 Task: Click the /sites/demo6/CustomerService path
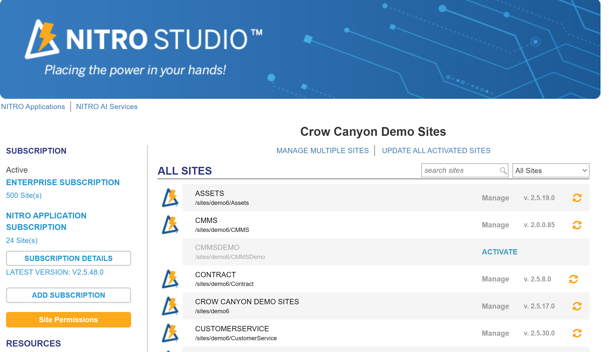[236, 338]
